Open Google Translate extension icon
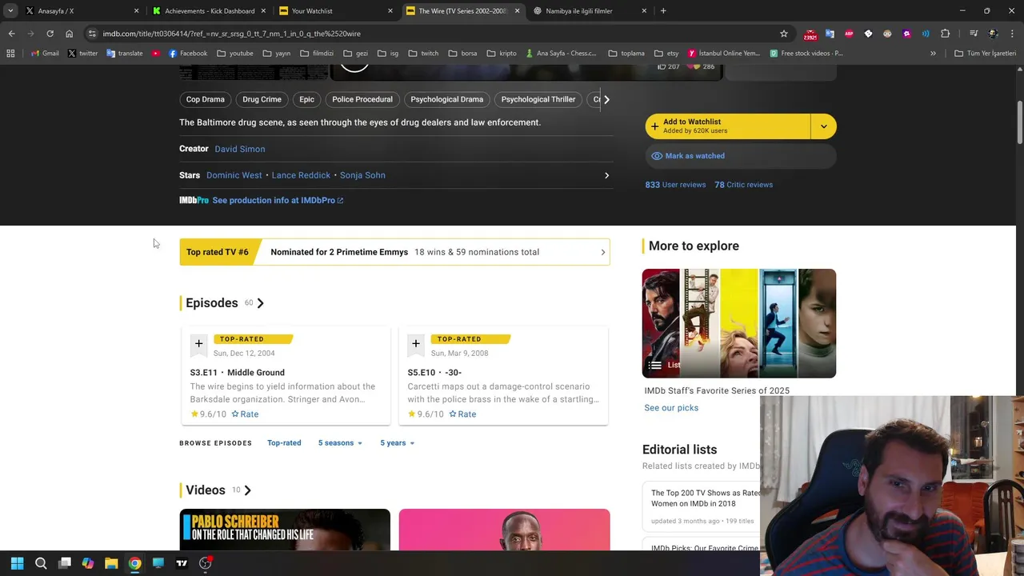The image size is (1024, 576). 830,34
